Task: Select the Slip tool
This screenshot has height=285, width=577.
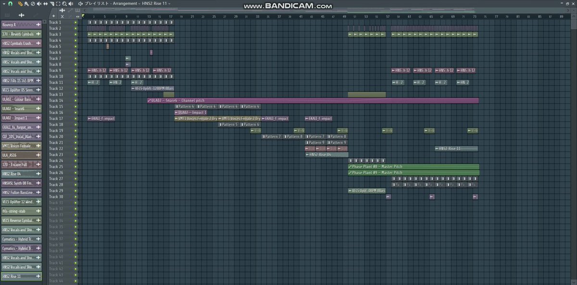Action: pyautogui.click(x=45, y=3)
